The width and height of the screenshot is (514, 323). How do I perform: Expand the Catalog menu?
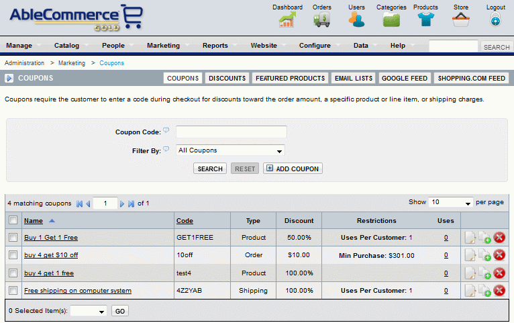pos(66,46)
